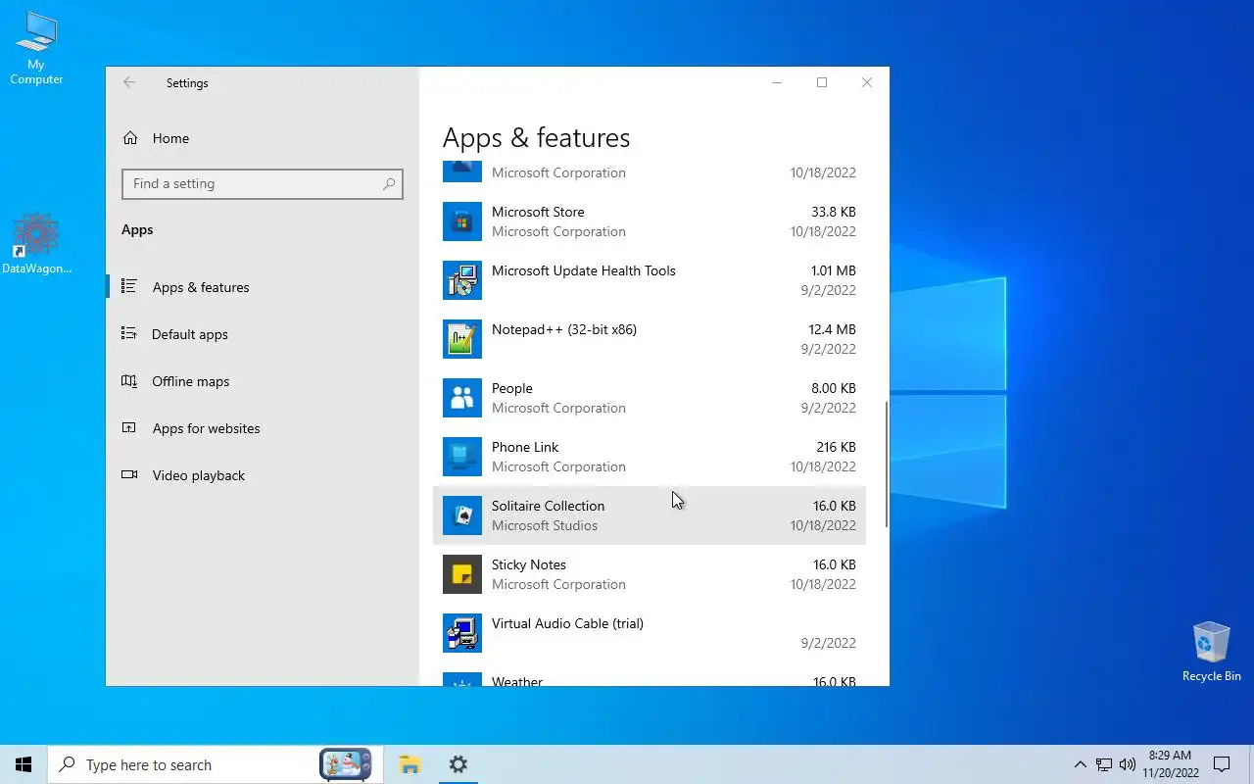Click the taskbar search highlight snowman image
Viewport: 1254px width, 784px height.
click(346, 764)
